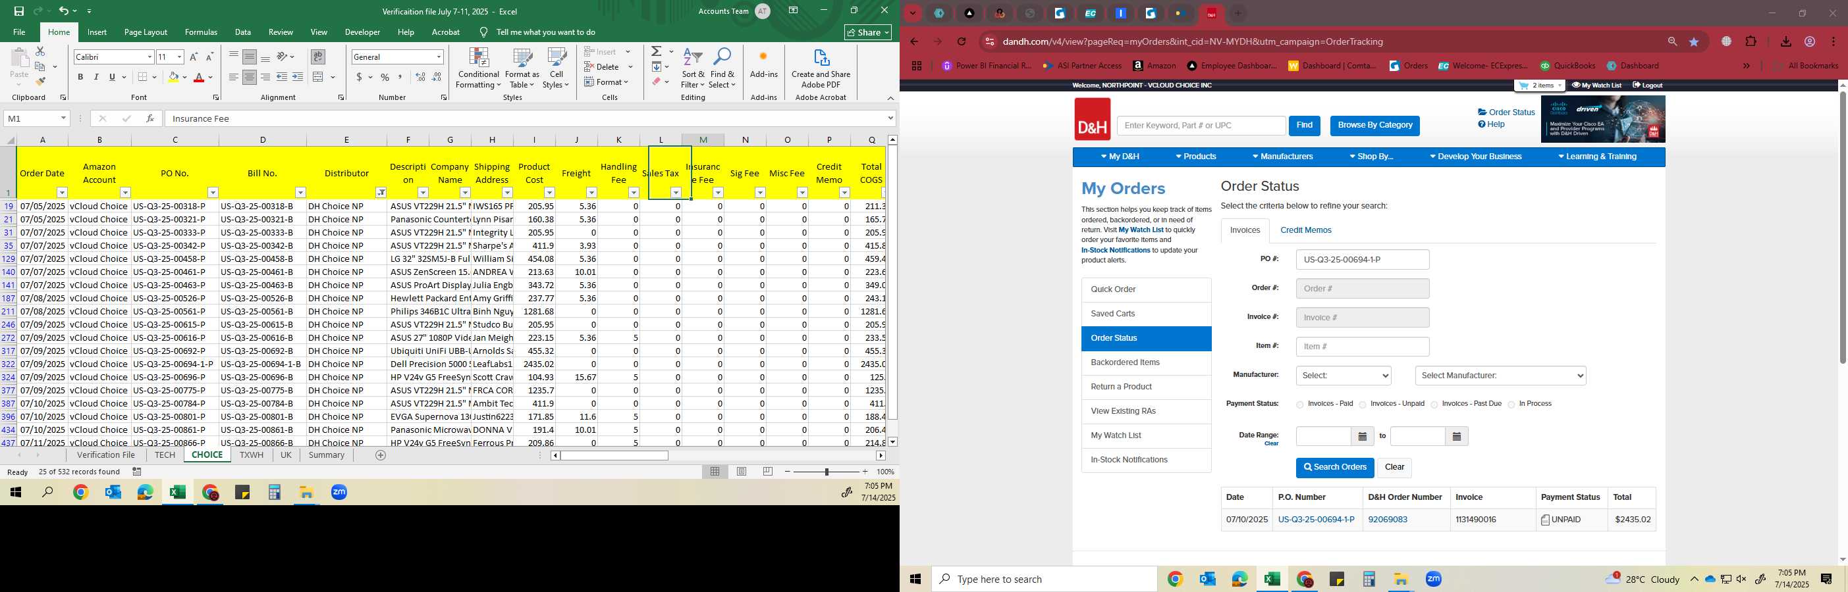Click the Search Orders button
1848x592 pixels.
point(1335,467)
